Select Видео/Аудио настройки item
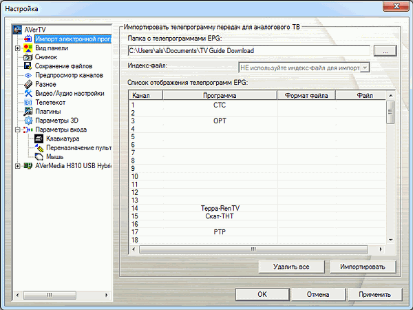413x310 pixels. [70, 93]
